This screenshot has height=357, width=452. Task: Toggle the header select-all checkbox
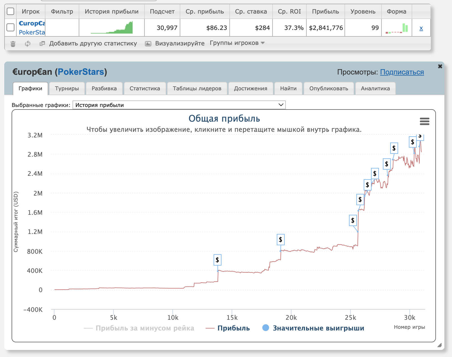[10, 11]
